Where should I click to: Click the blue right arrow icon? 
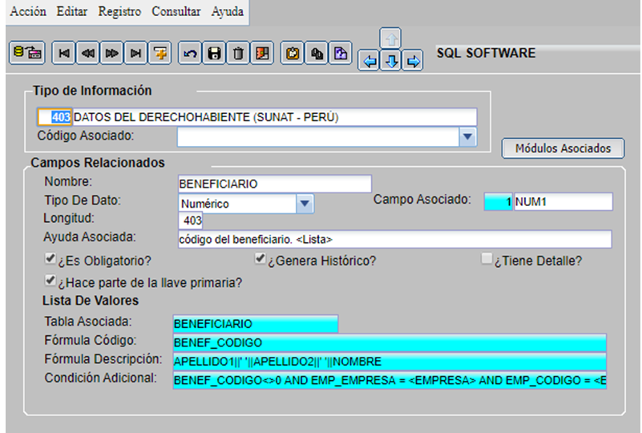pos(412,61)
